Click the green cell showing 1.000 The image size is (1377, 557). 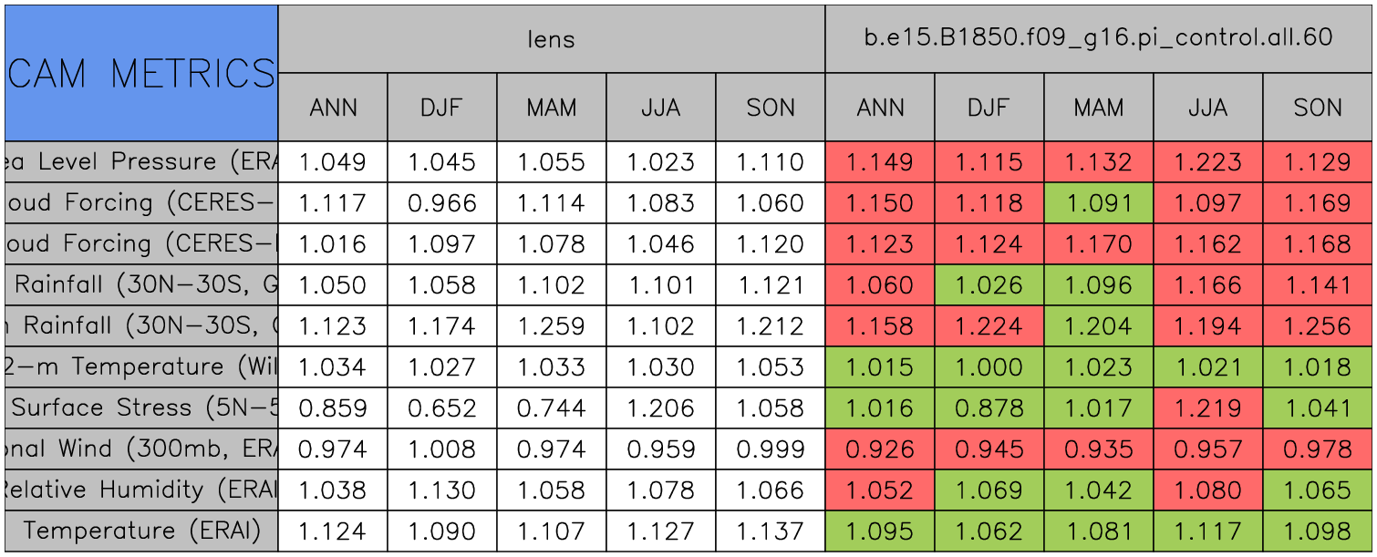tap(989, 367)
